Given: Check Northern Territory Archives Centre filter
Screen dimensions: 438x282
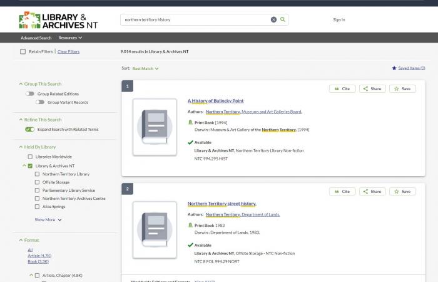Looking at the screenshot, I should (x=37, y=199).
